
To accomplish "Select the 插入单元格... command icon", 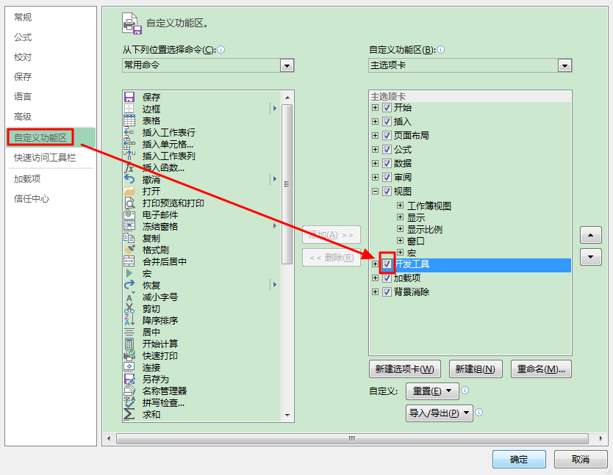I will [129, 144].
